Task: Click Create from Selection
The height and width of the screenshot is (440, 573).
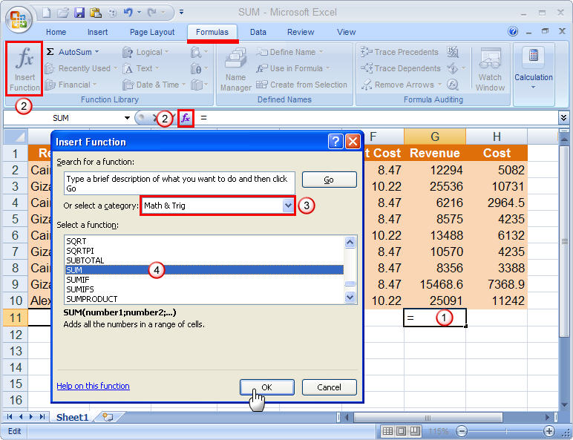Action: coord(301,85)
